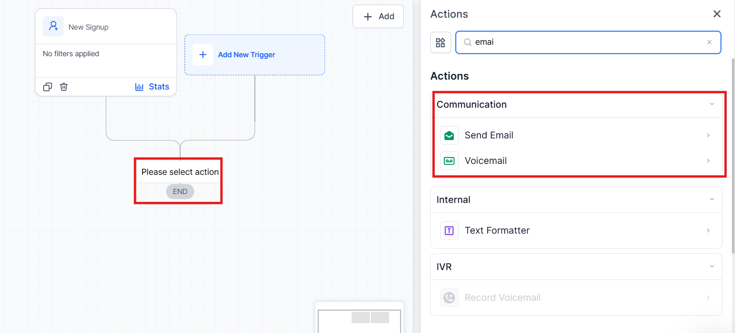Click the actions search input field
The height and width of the screenshot is (333, 735).
click(588, 42)
